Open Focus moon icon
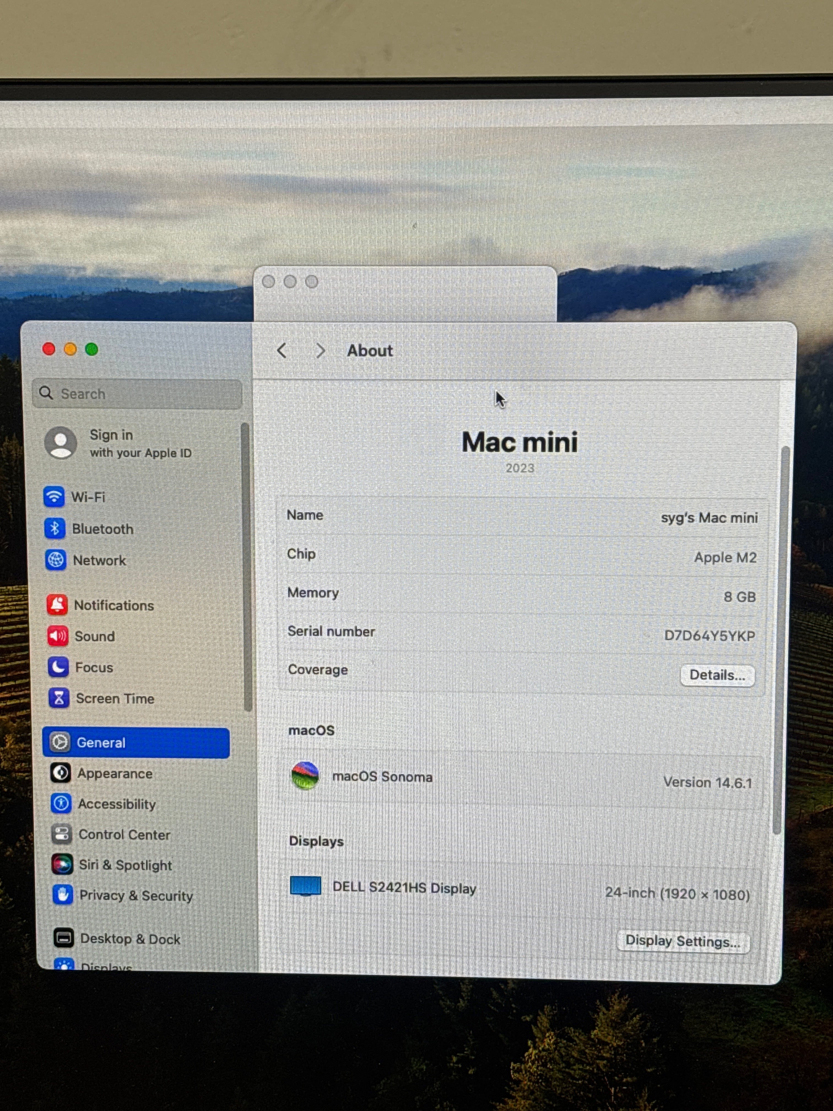Viewport: 833px width, 1111px height. [x=58, y=667]
